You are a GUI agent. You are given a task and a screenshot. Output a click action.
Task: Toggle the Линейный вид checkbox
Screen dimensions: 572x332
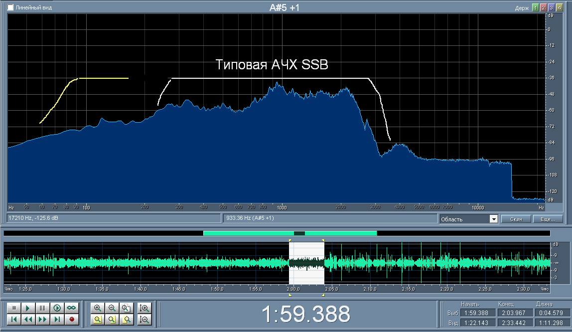[x=10, y=7]
